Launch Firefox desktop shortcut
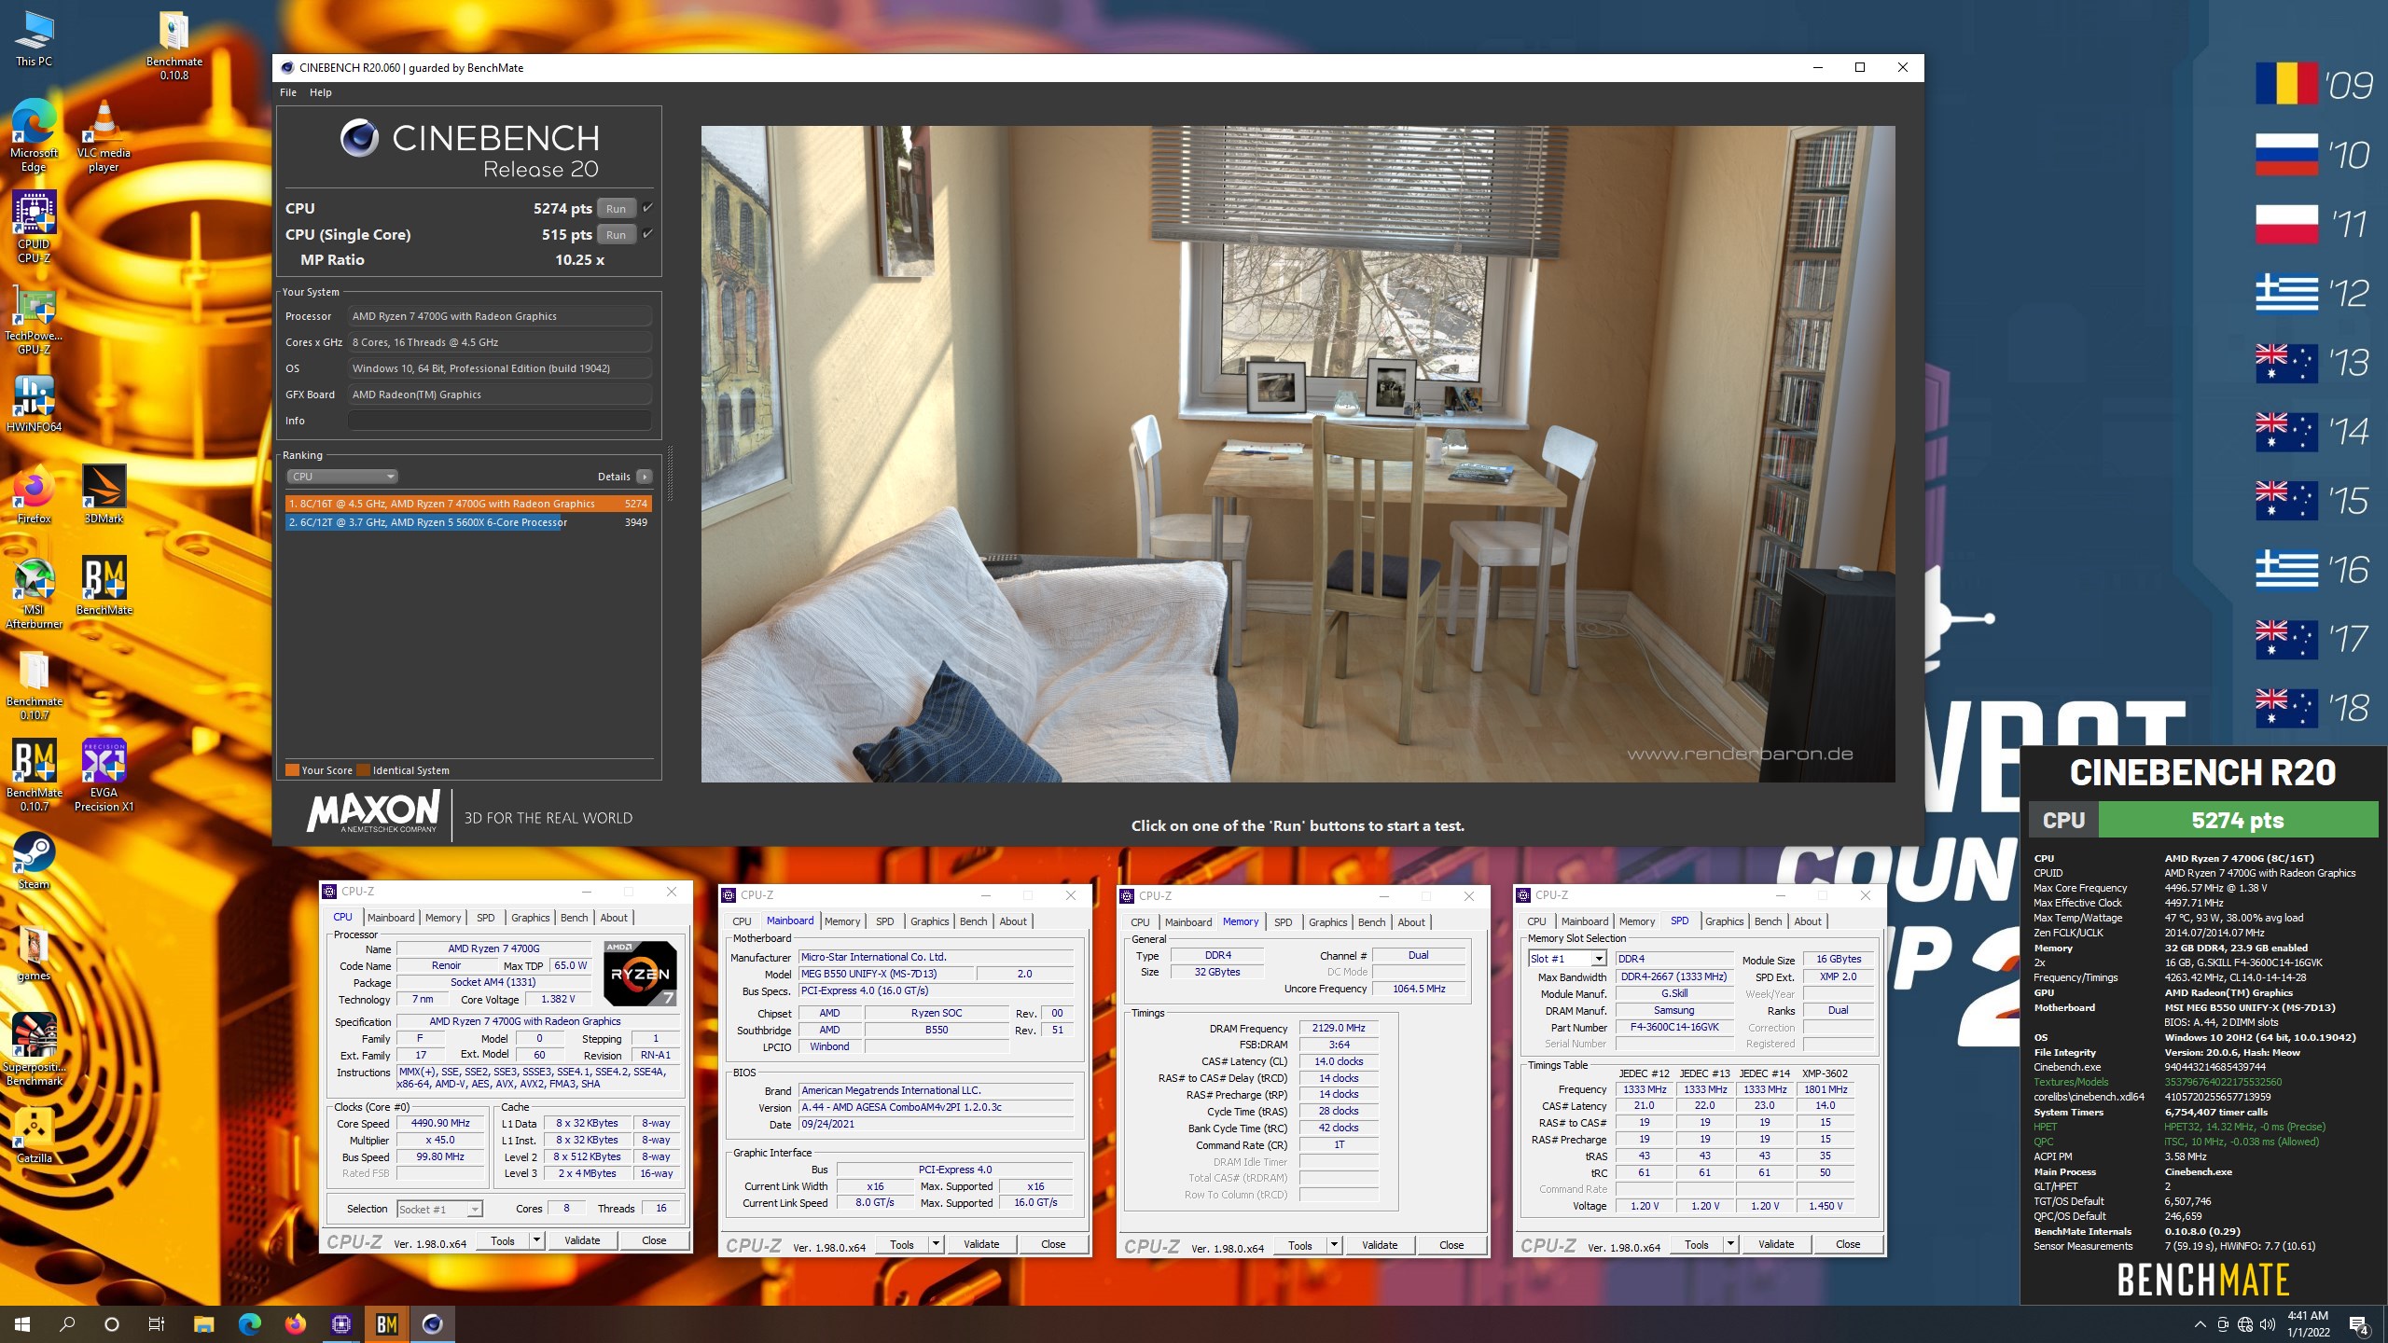Screen dimensions: 2388x1343 coord(34,496)
